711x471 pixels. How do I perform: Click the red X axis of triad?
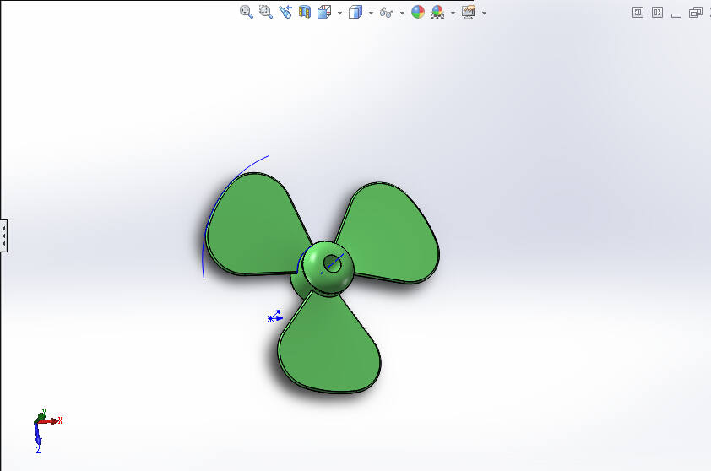pyautogui.click(x=51, y=421)
